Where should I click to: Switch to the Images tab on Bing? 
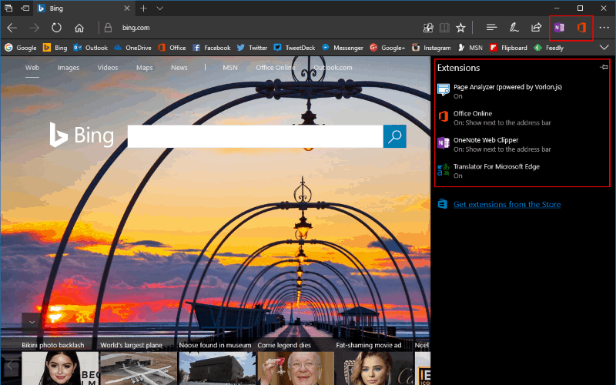point(69,68)
